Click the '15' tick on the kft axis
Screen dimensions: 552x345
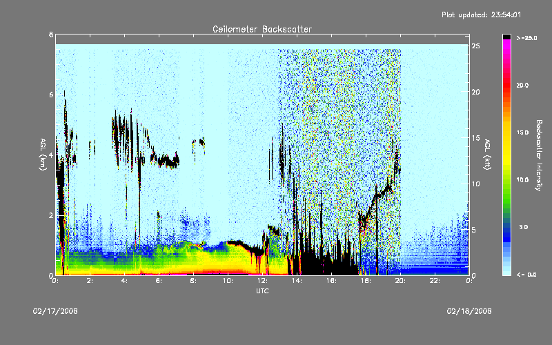[475, 138]
